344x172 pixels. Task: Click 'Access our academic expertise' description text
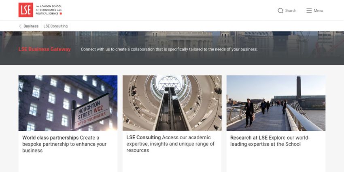(170, 144)
